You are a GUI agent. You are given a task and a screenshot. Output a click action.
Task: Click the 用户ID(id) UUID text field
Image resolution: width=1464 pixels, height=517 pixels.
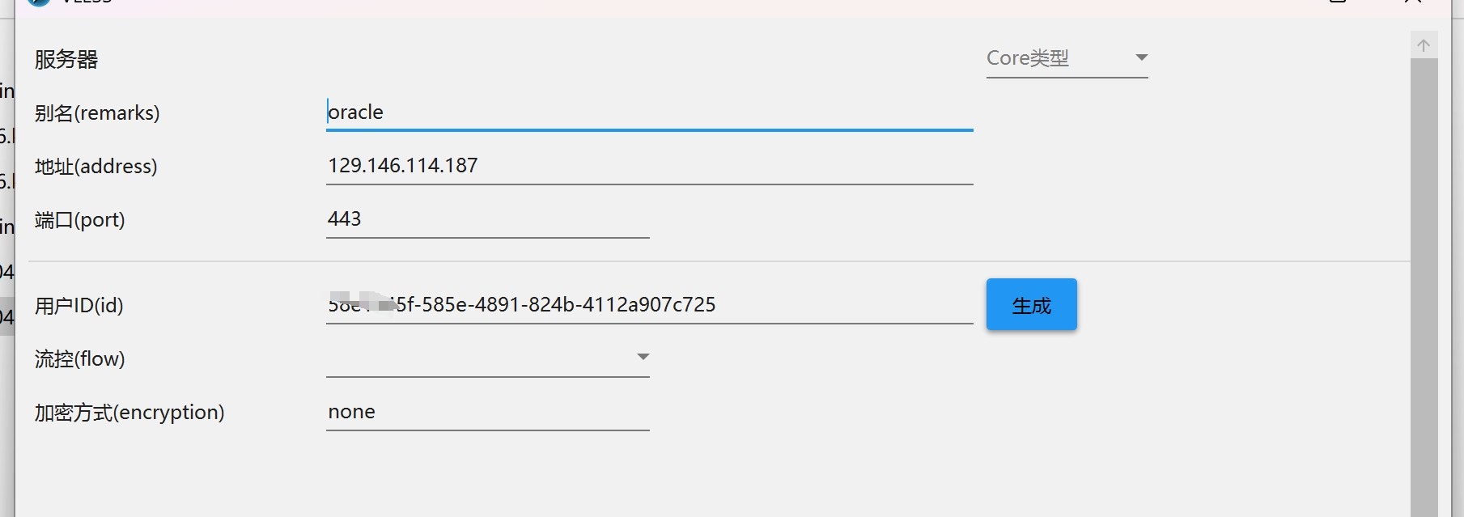[x=649, y=305]
